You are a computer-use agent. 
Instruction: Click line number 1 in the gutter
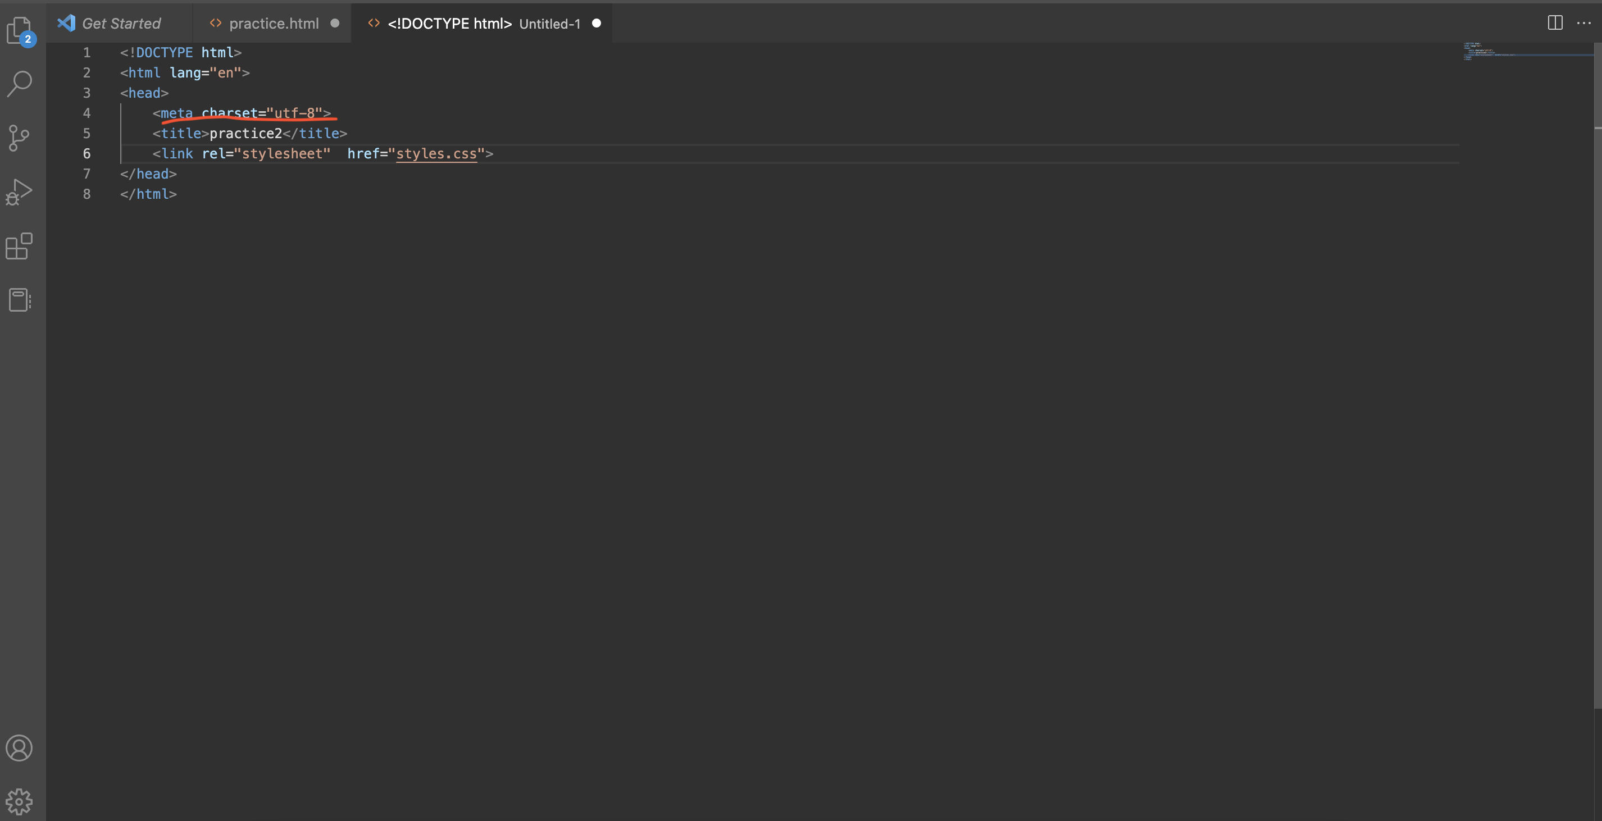click(87, 52)
